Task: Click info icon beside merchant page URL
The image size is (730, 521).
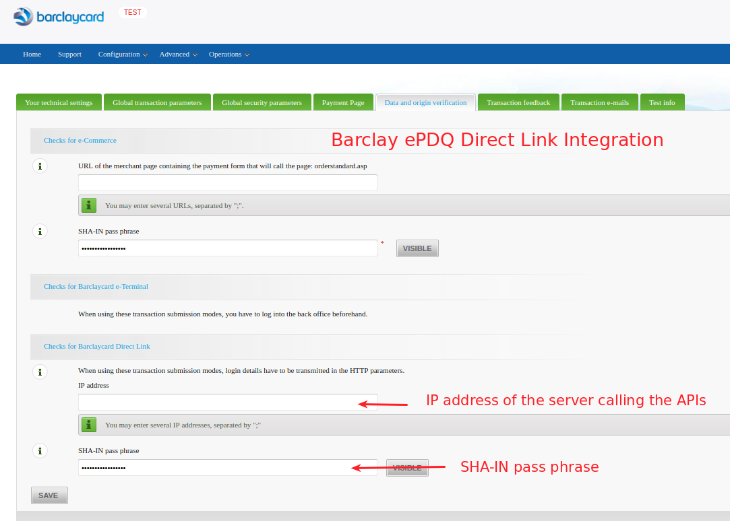Action: click(40, 166)
